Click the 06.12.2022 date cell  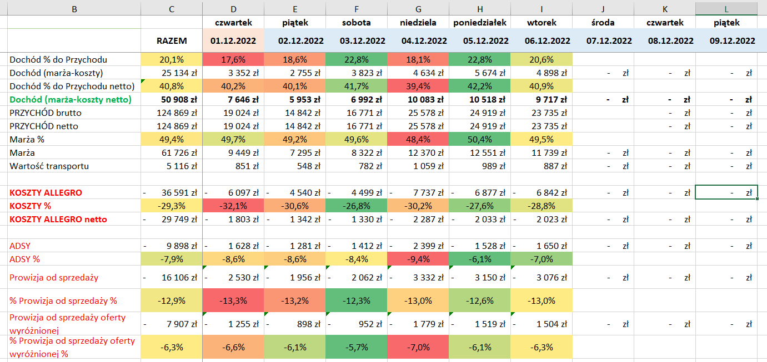[x=540, y=41]
